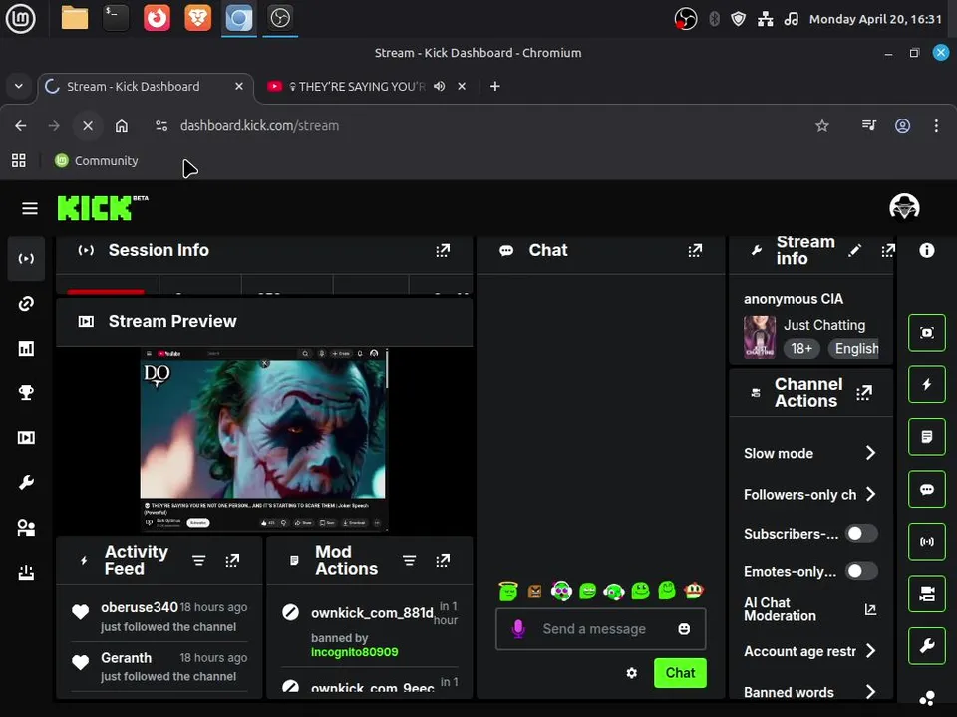Image resolution: width=957 pixels, height=717 pixels.
Task: Click the info icon on the right rail
Action: pyautogui.click(x=926, y=250)
